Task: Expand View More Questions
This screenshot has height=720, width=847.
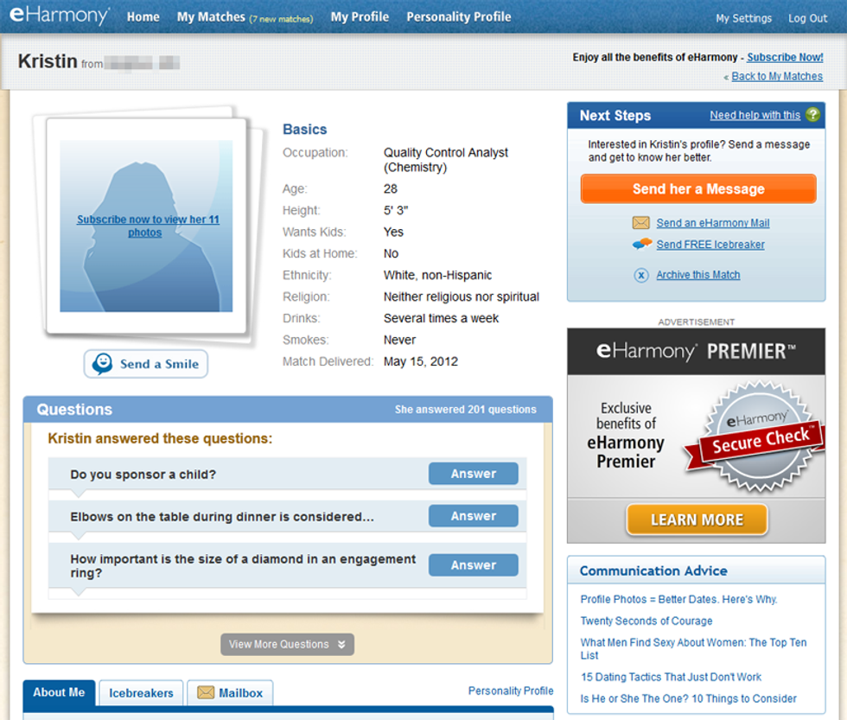Action: pos(287,644)
